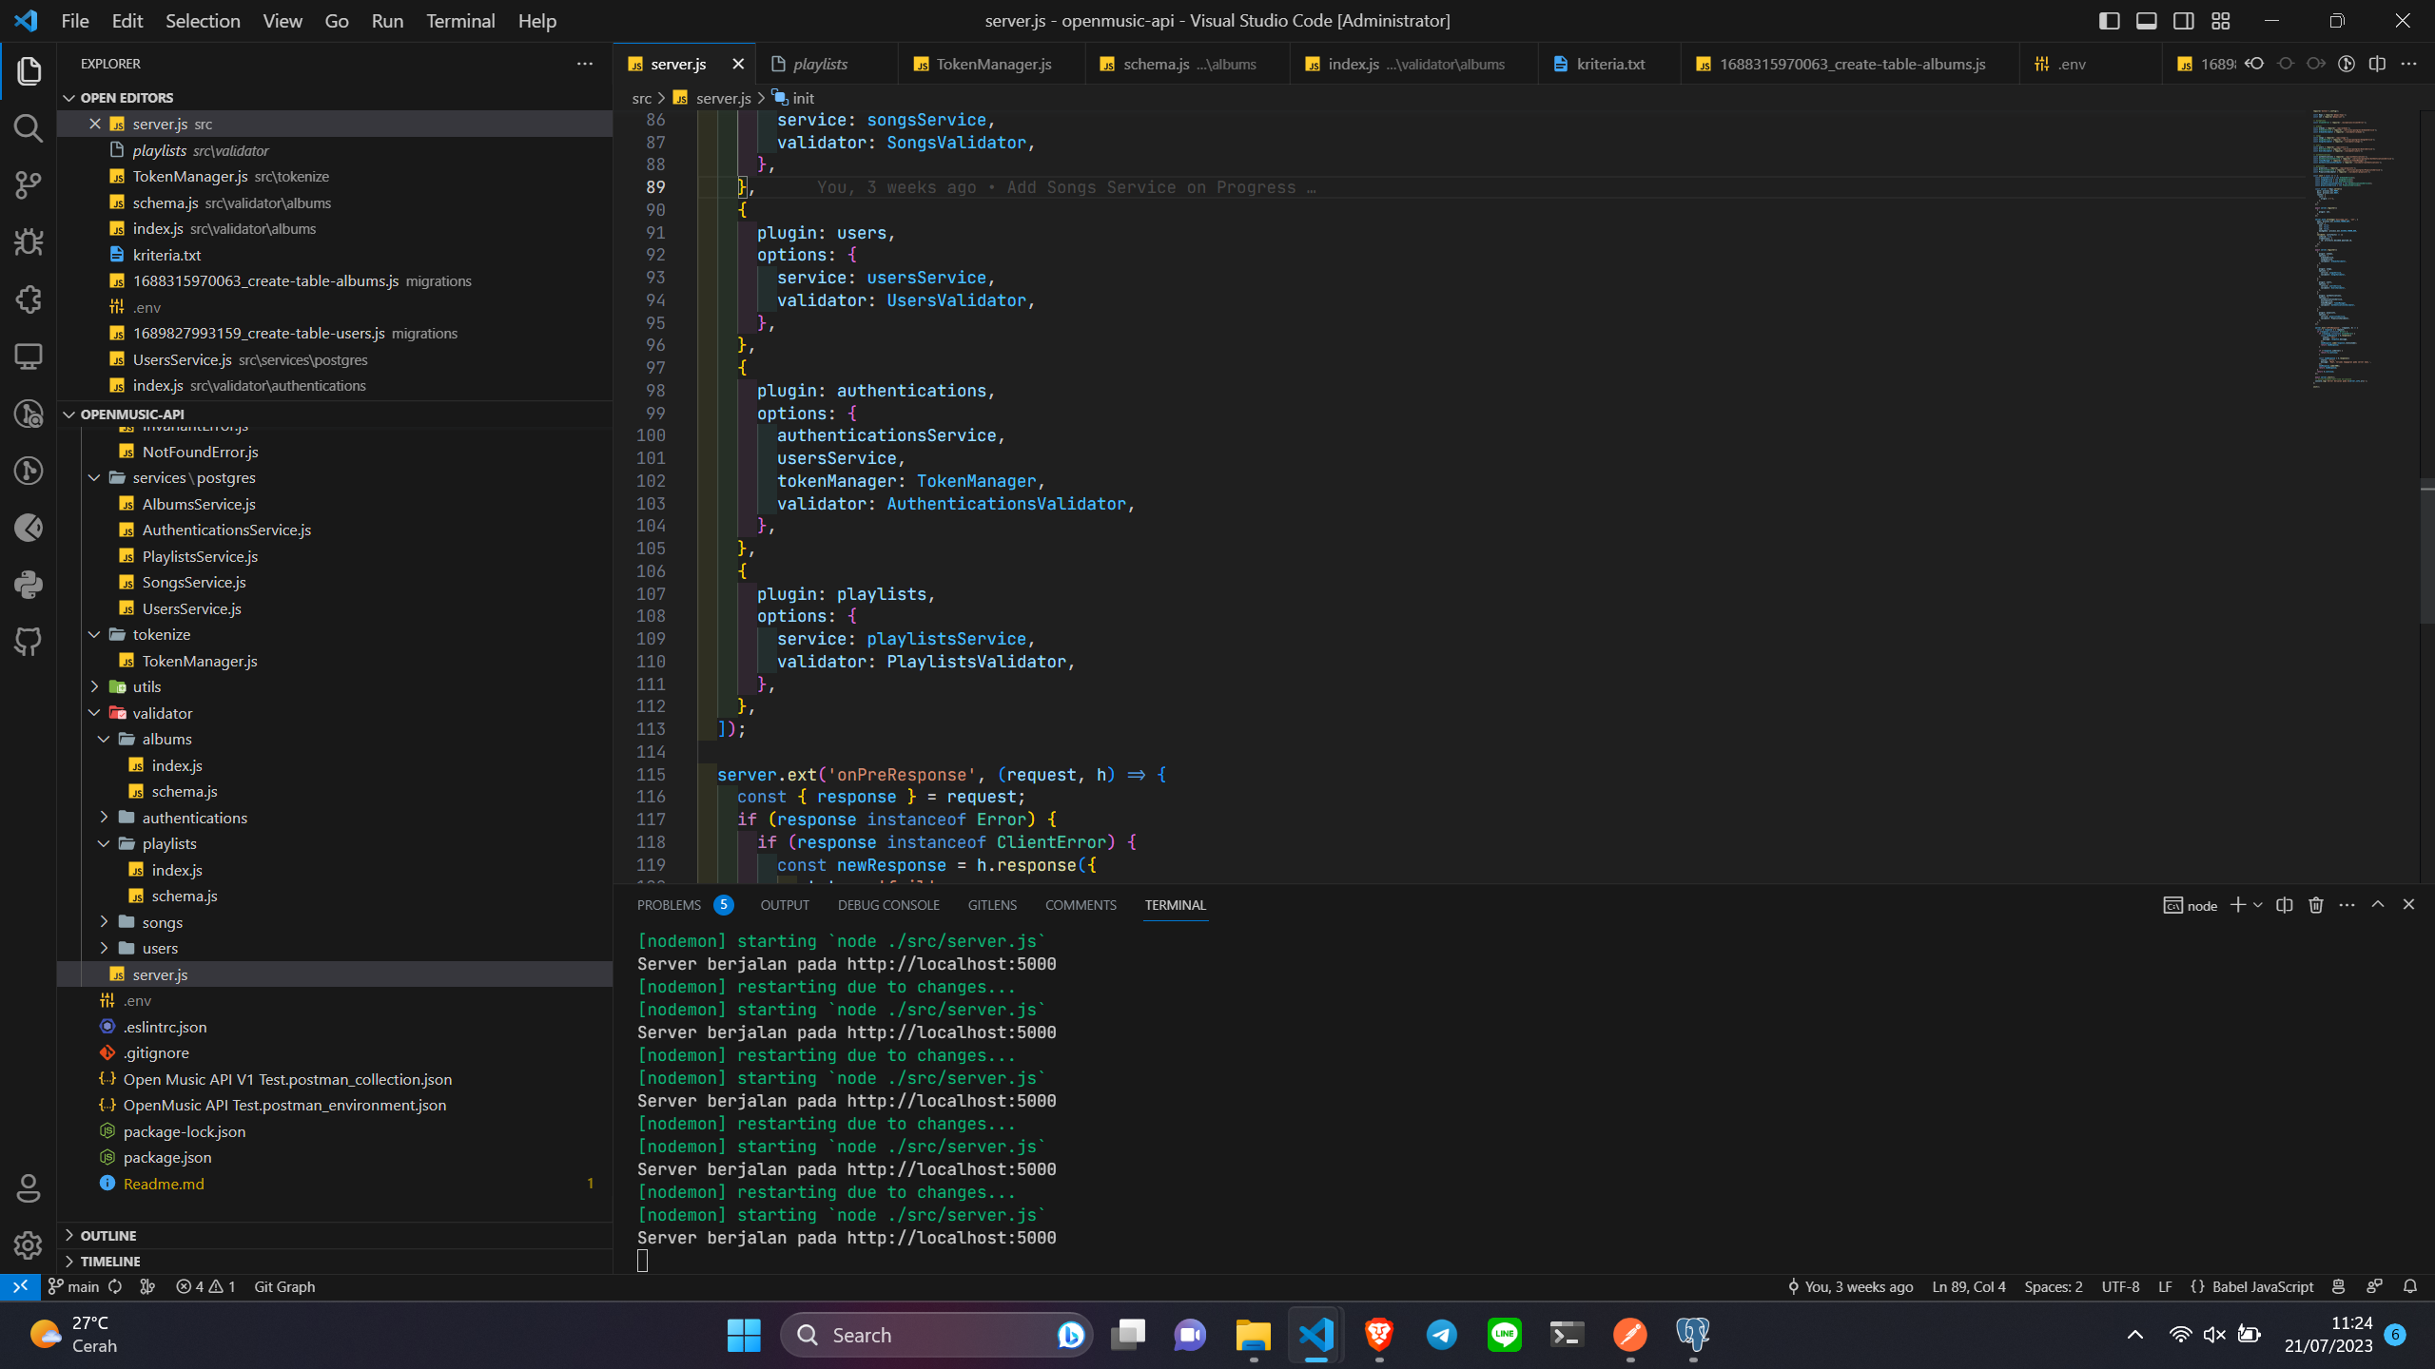Expand the utils folder
The width and height of the screenshot is (2435, 1369).
(146, 686)
